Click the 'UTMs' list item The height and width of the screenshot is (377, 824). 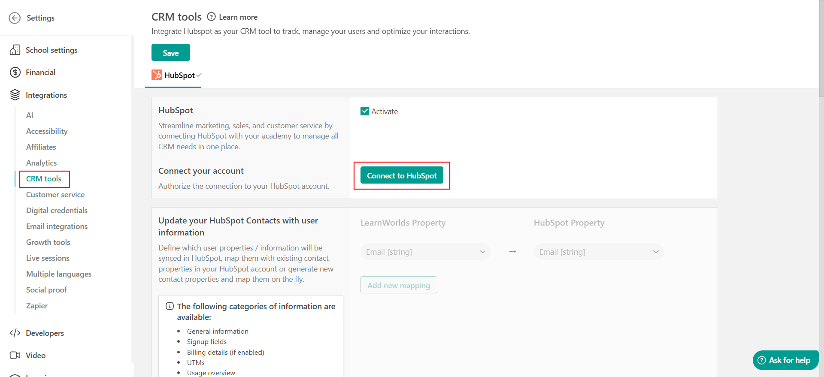tap(196, 363)
